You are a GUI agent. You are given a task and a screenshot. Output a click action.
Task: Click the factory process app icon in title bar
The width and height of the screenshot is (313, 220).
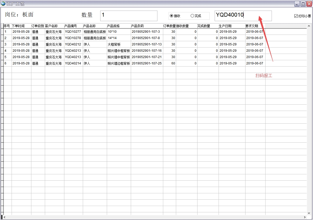[x=3, y=4]
